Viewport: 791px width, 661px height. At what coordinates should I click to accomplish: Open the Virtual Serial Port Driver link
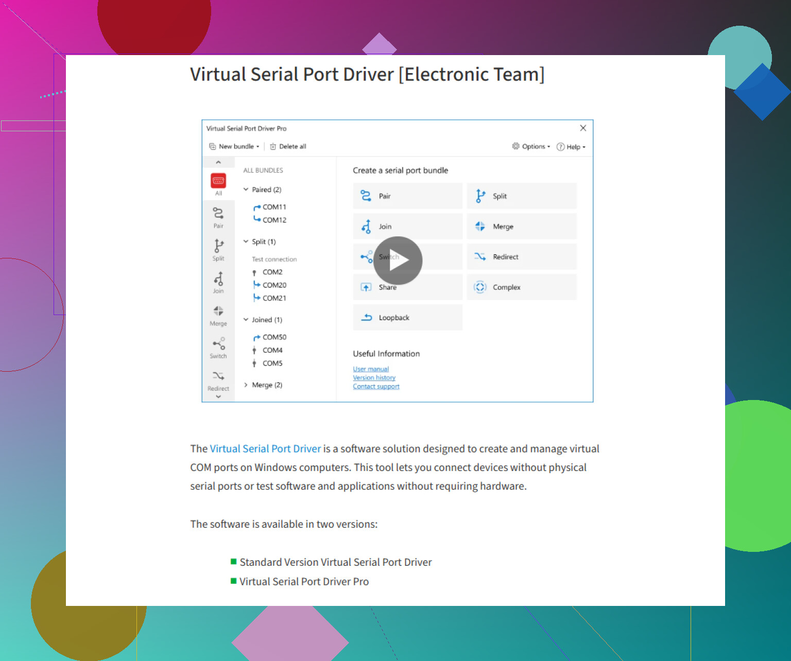265,448
